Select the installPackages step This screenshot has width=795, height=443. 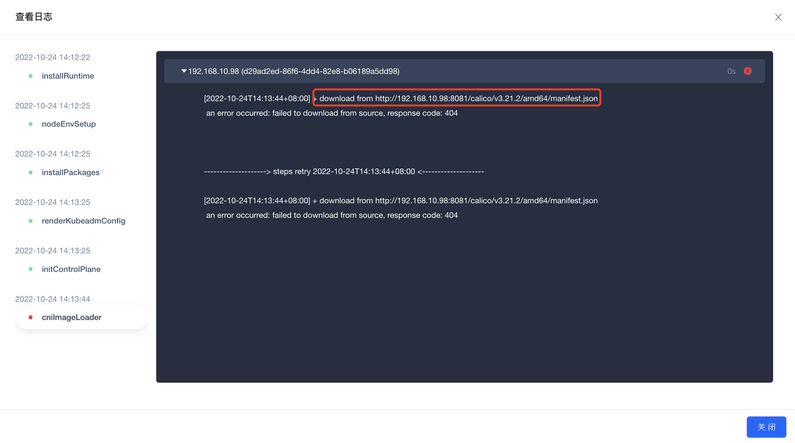click(70, 172)
